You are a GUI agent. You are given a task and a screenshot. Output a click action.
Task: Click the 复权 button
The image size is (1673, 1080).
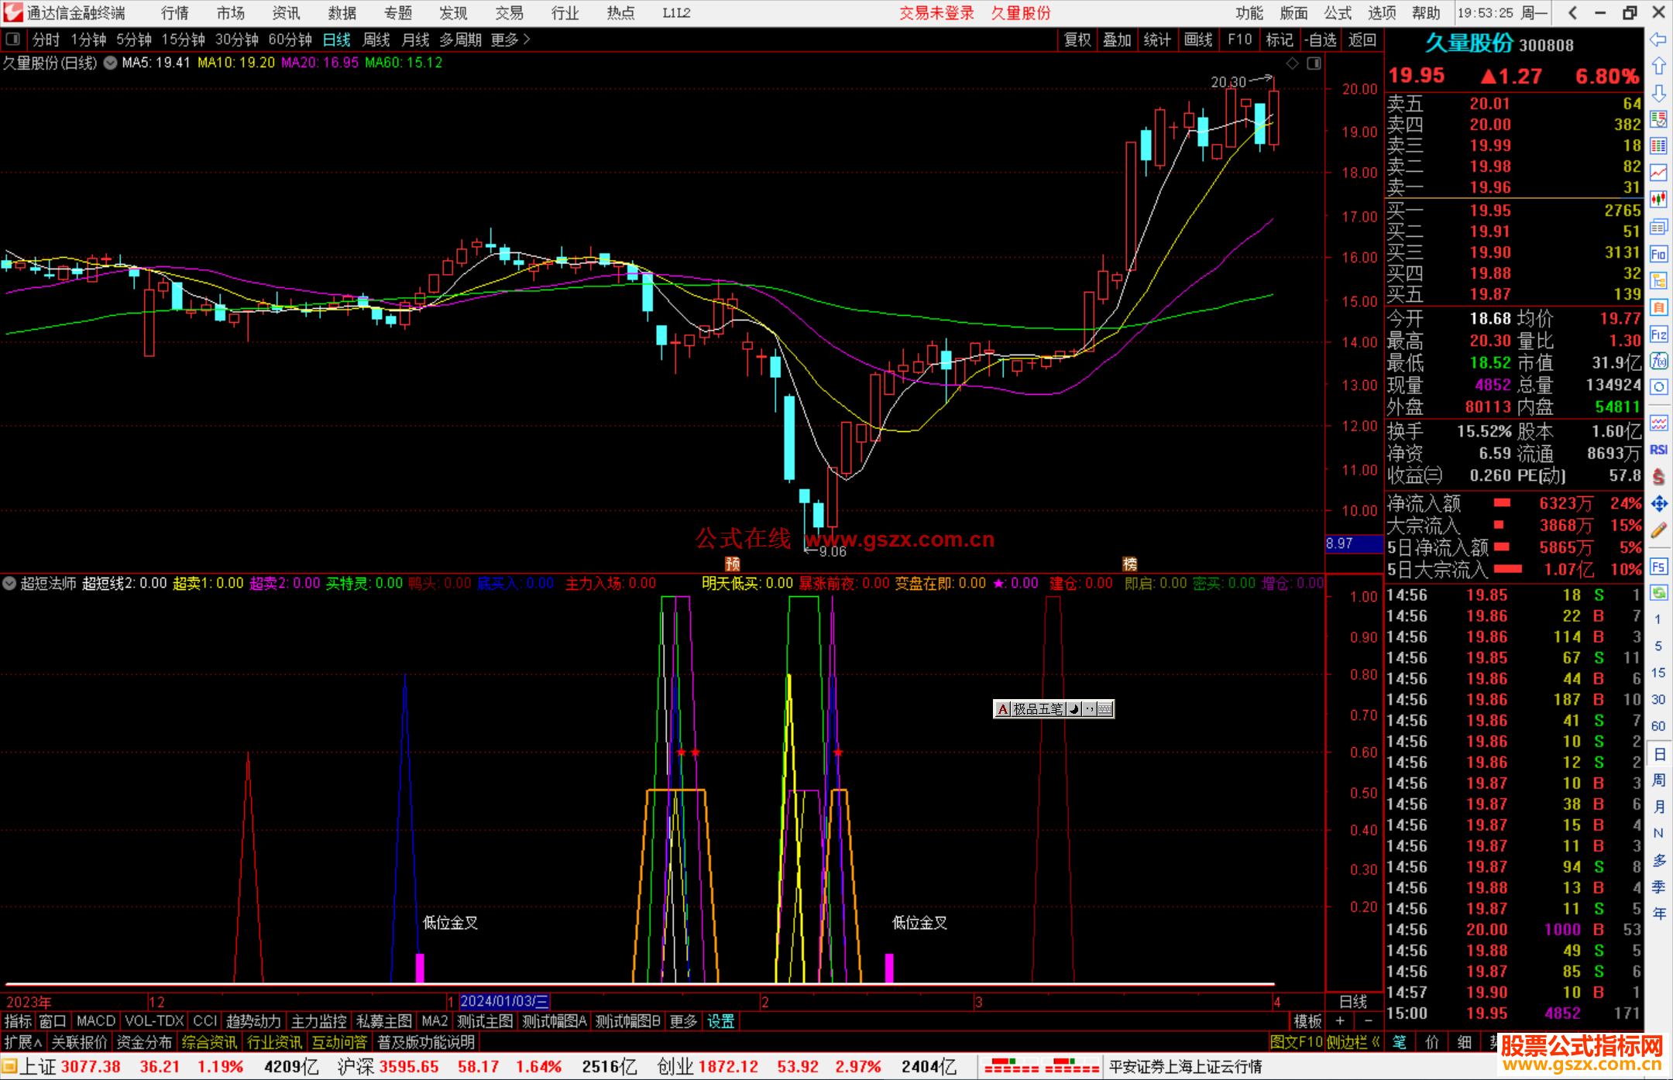(1077, 39)
